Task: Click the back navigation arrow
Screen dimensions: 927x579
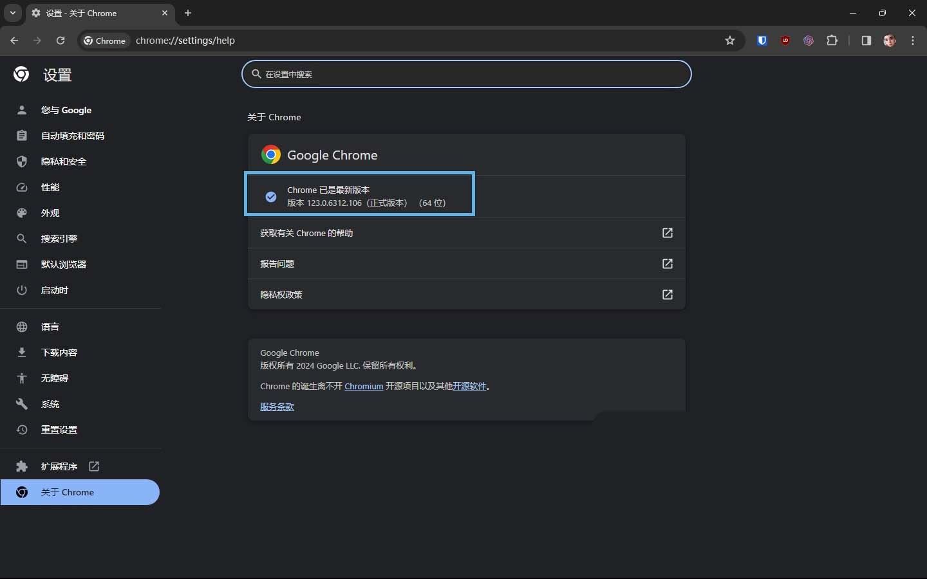Action: [x=14, y=41]
